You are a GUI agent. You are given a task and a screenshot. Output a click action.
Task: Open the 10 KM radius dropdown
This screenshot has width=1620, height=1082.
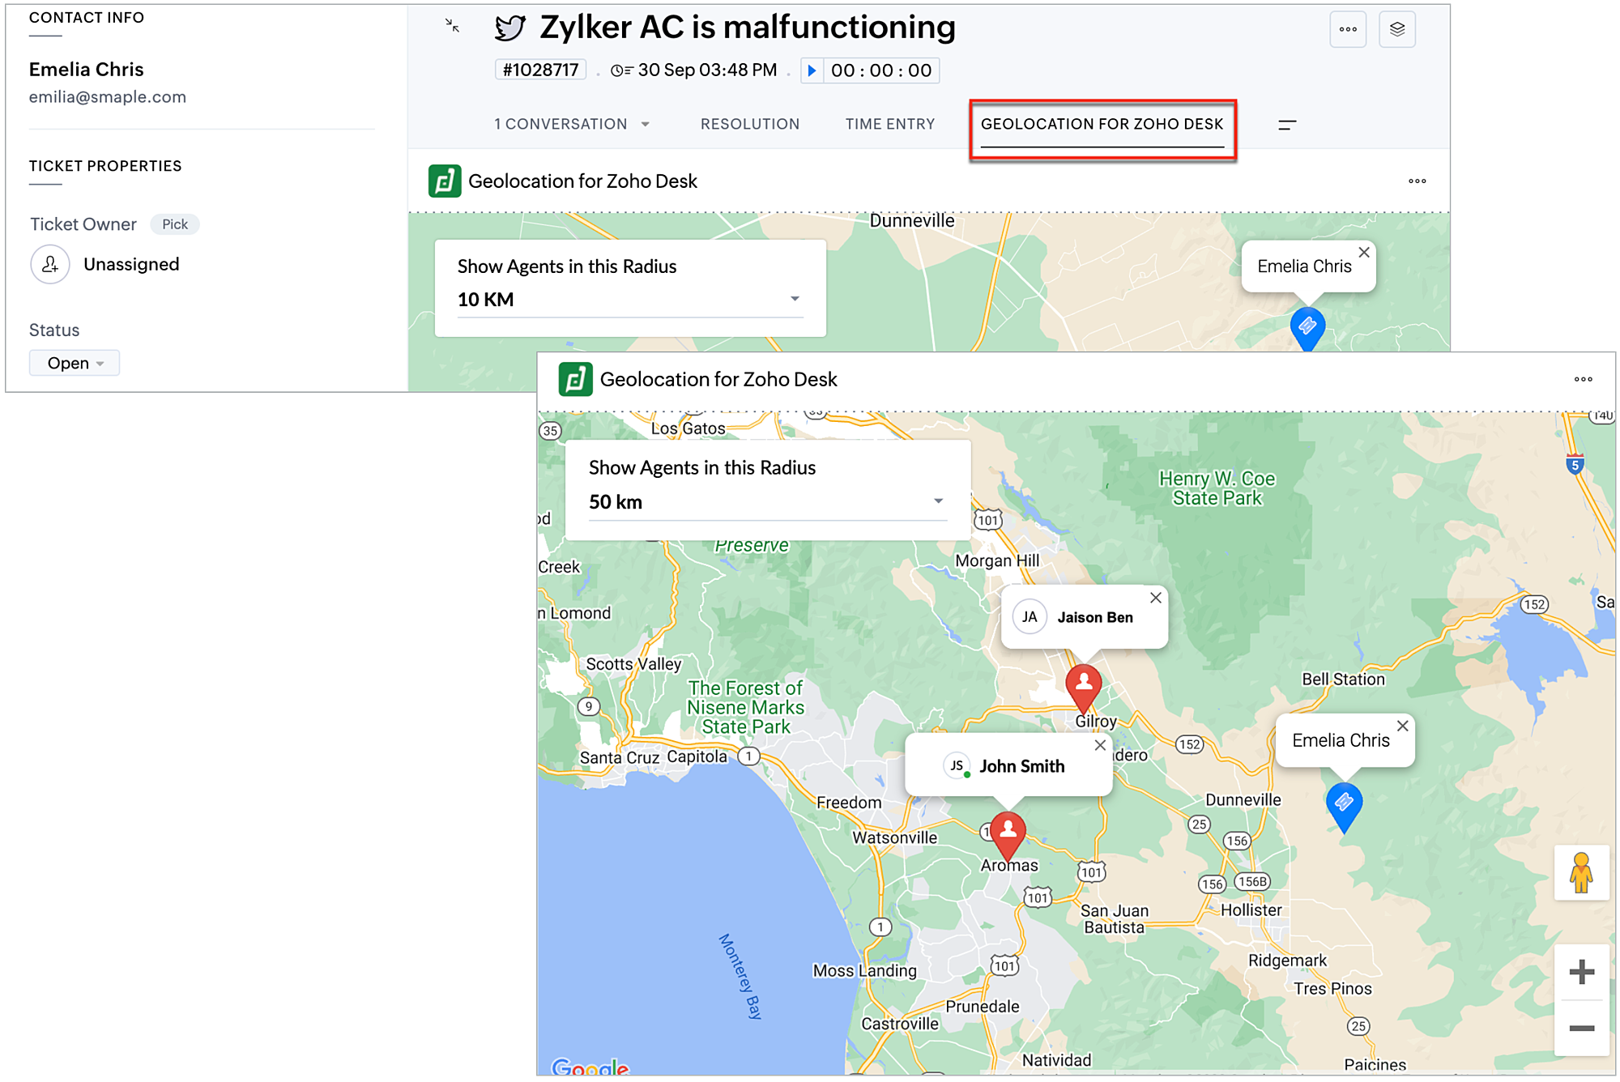point(630,300)
